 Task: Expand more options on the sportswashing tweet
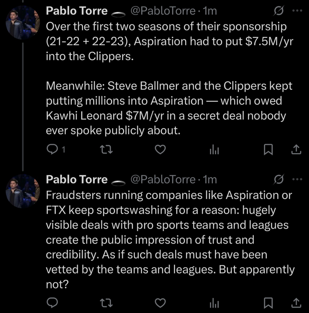[x=297, y=180]
